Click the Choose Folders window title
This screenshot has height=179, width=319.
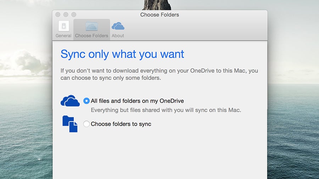[x=160, y=15]
